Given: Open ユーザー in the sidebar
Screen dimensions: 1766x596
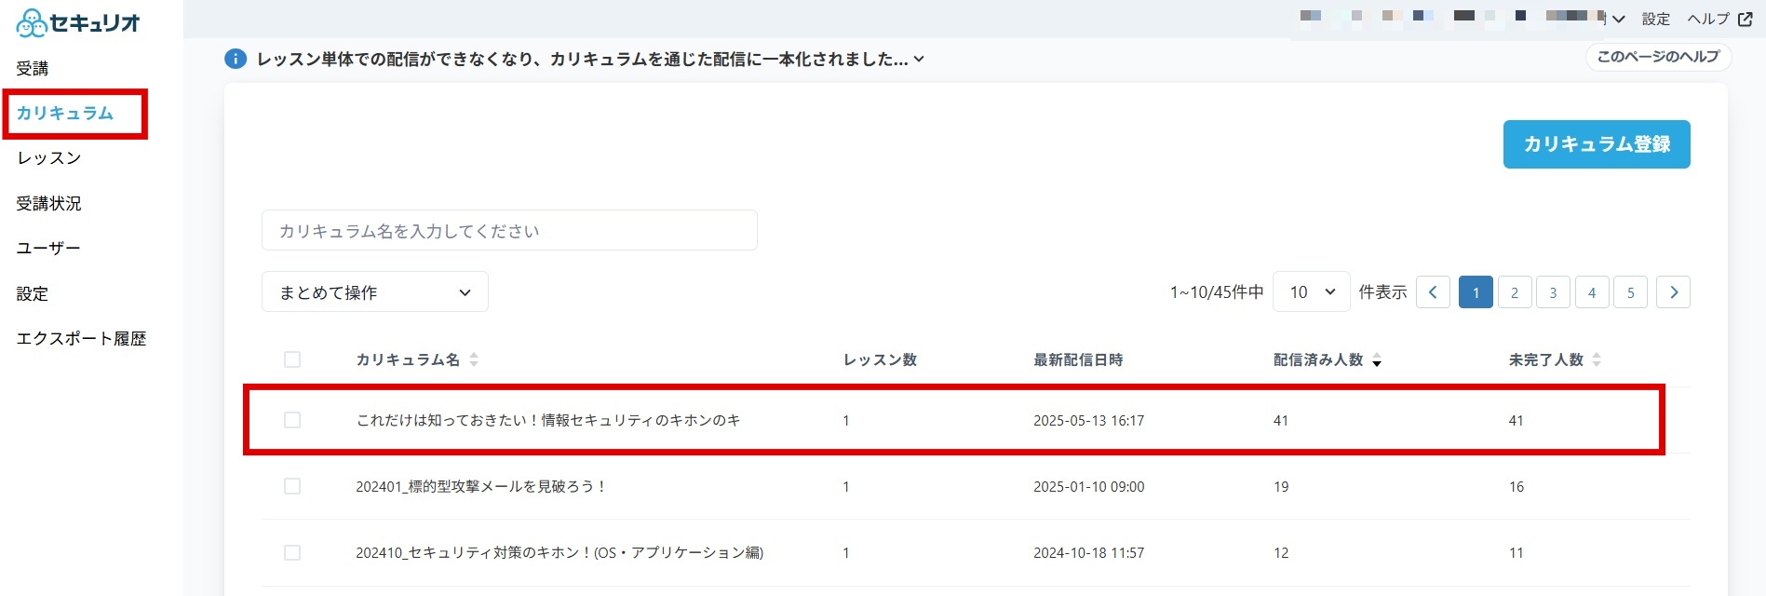Looking at the screenshot, I should 48,248.
